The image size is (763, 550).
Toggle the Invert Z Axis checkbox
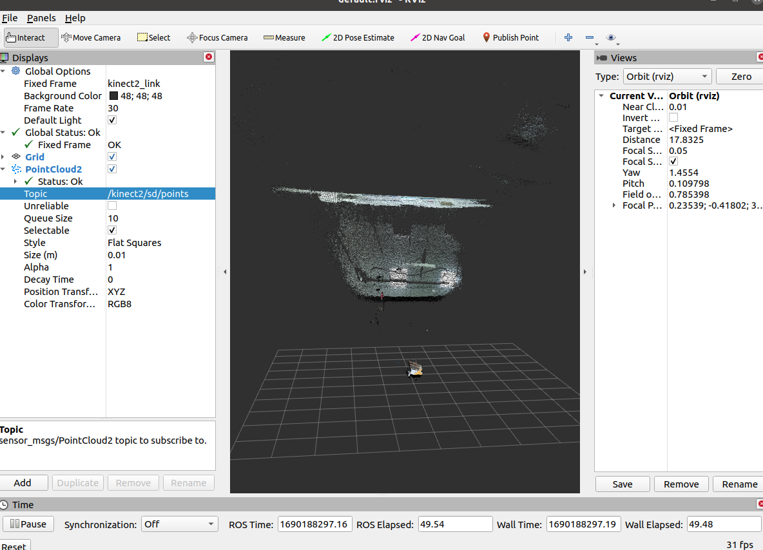point(673,118)
